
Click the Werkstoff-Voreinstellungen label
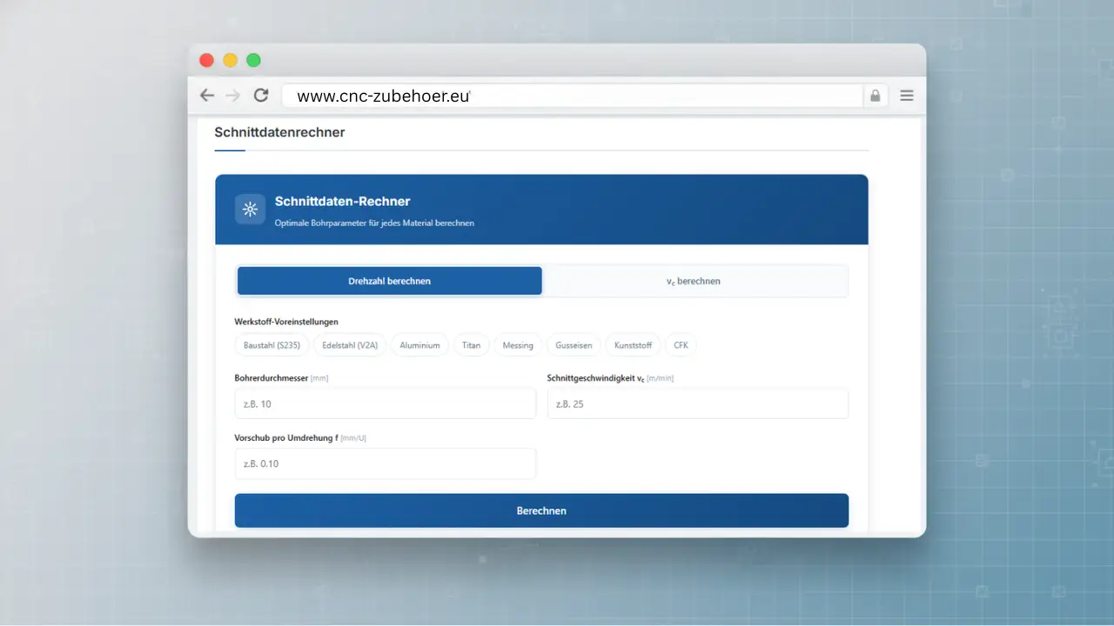[x=286, y=322]
